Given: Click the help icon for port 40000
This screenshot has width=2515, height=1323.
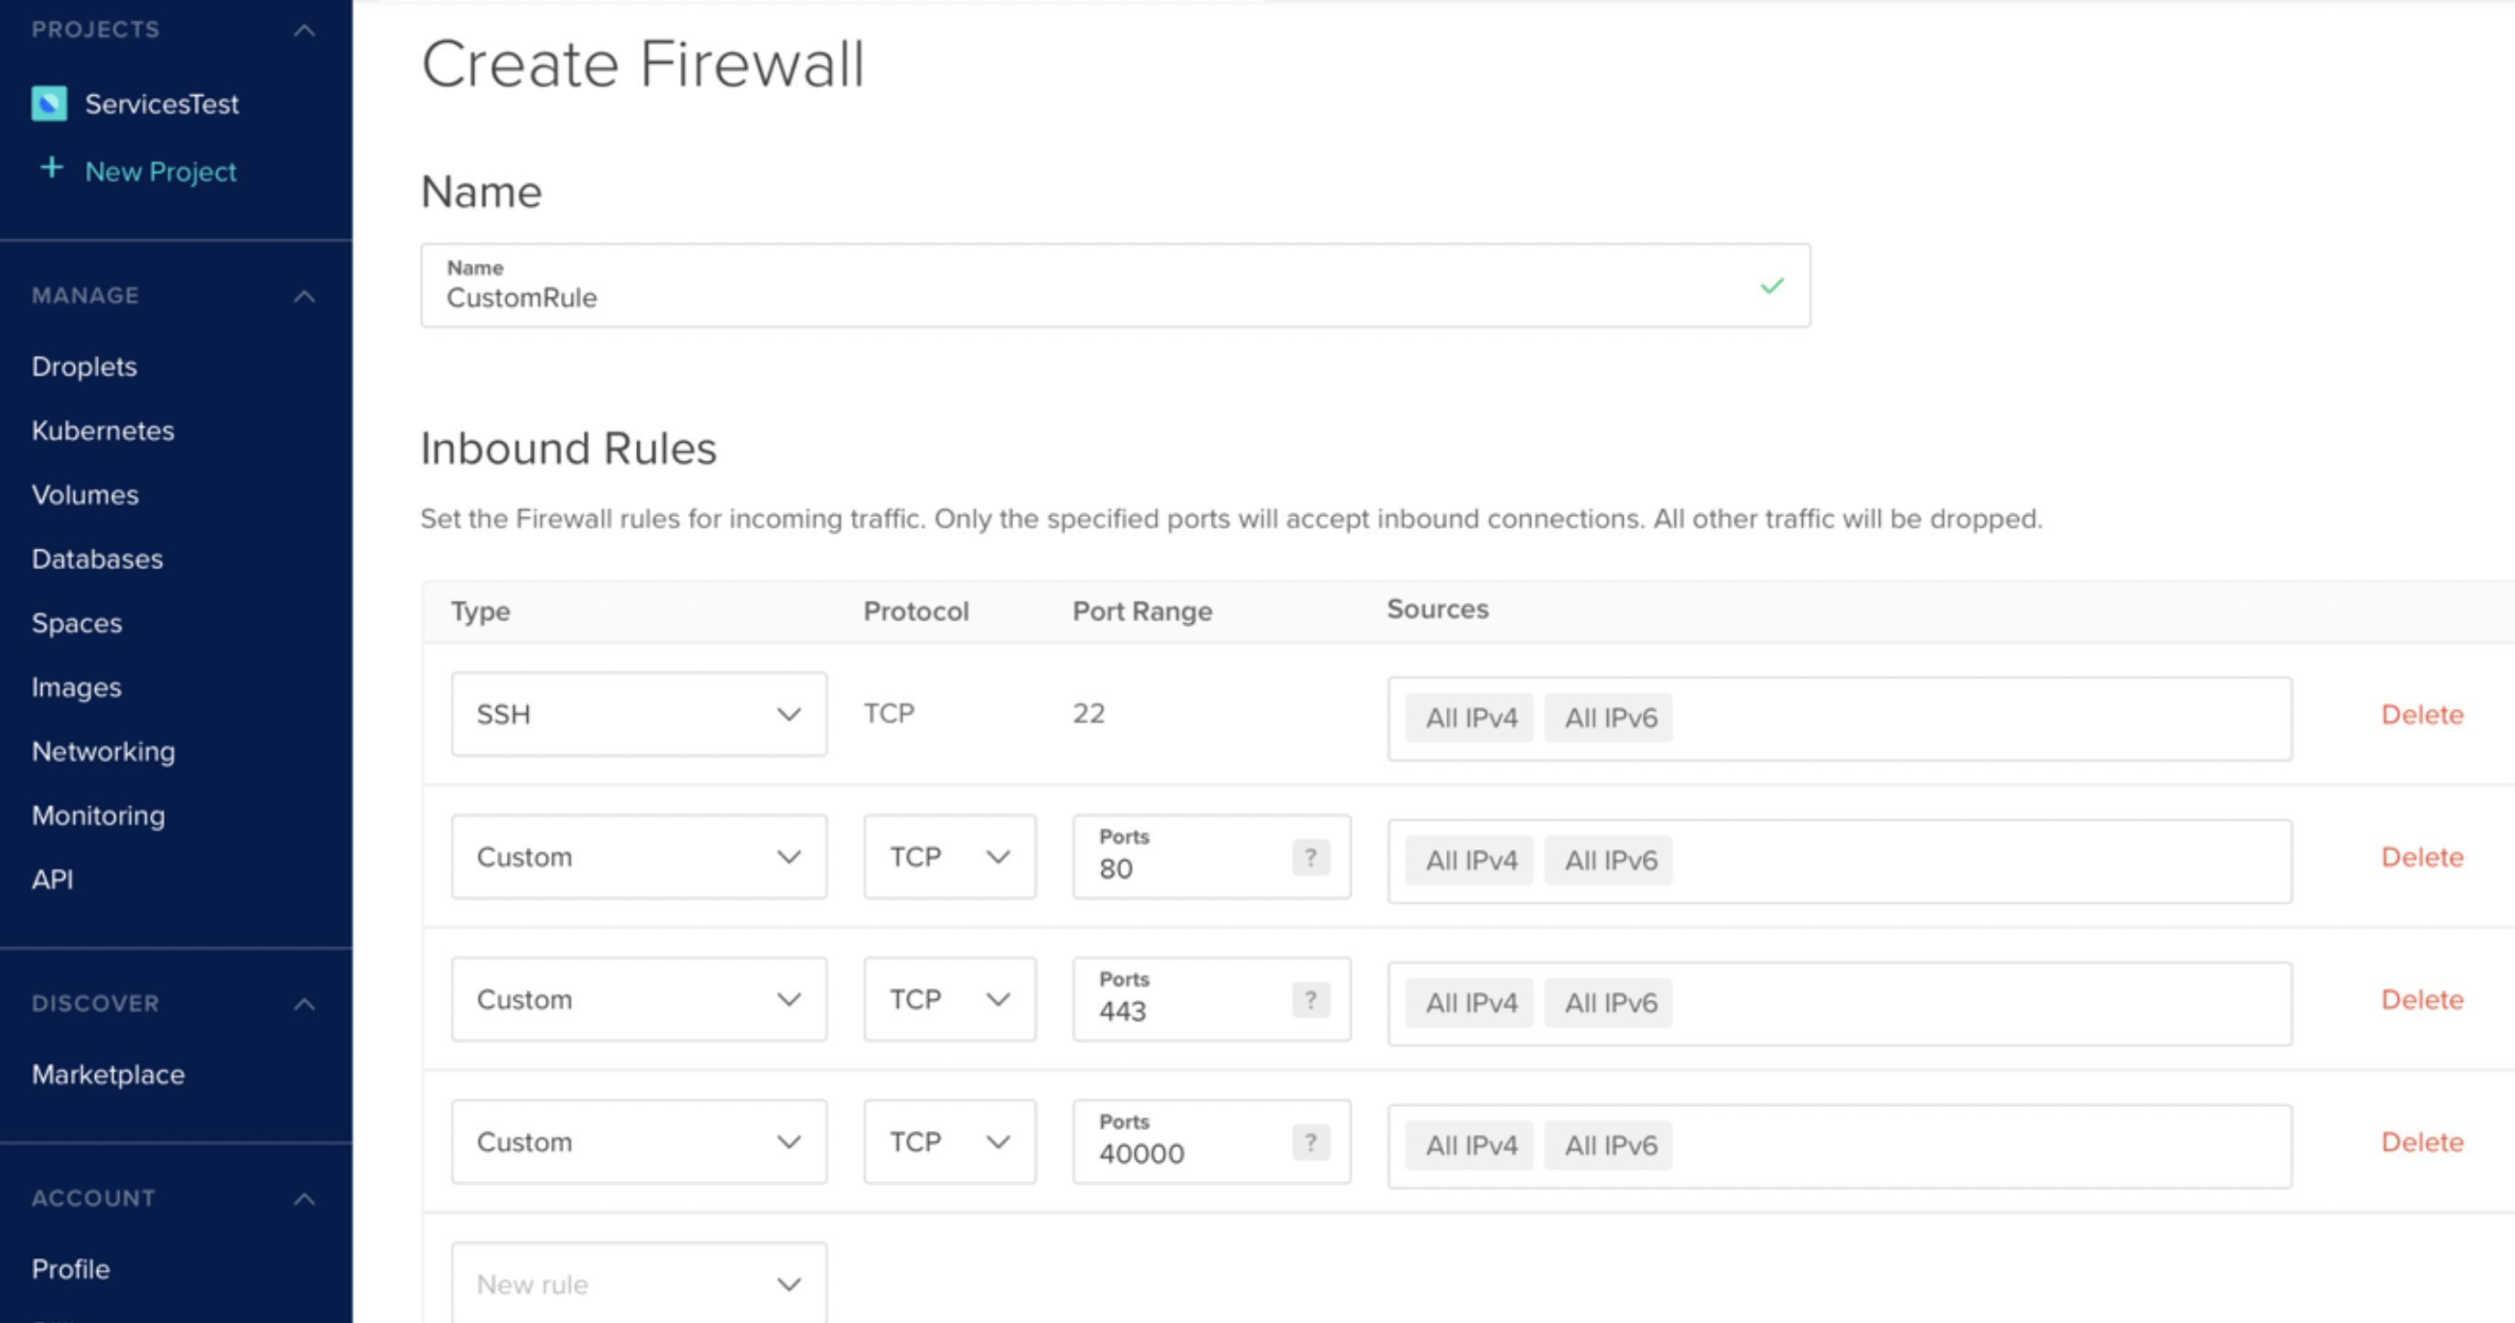Looking at the screenshot, I should point(1311,1143).
